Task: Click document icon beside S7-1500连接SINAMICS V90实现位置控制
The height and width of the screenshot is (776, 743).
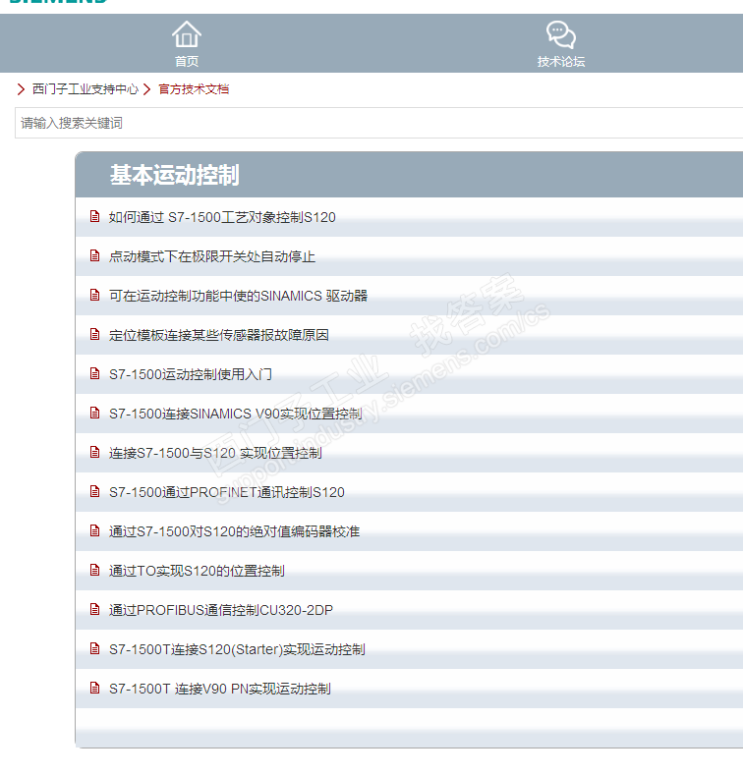Action: (x=94, y=413)
